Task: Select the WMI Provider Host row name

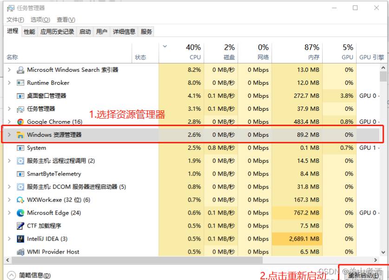Action: pyautogui.click(x=53, y=252)
